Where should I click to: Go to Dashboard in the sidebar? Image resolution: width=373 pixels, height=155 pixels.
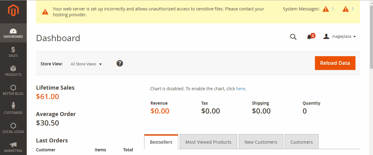coord(13,33)
